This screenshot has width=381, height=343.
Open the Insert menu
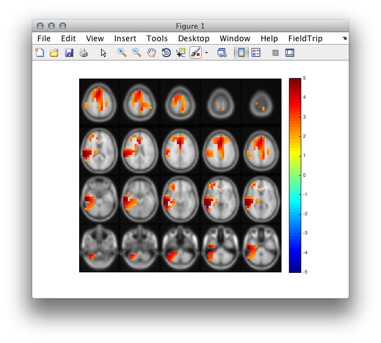click(125, 38)
